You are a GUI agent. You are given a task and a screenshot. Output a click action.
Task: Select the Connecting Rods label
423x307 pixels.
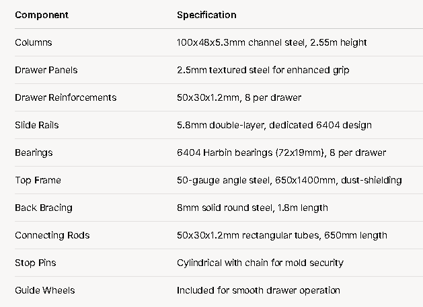point(52,235)
